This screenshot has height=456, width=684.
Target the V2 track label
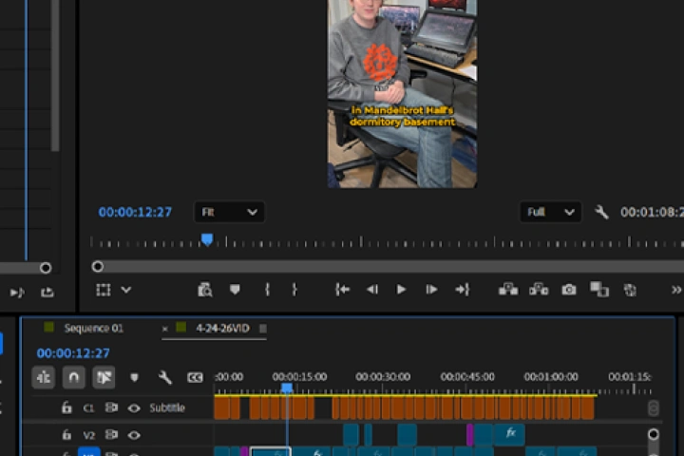click(88, 435)
